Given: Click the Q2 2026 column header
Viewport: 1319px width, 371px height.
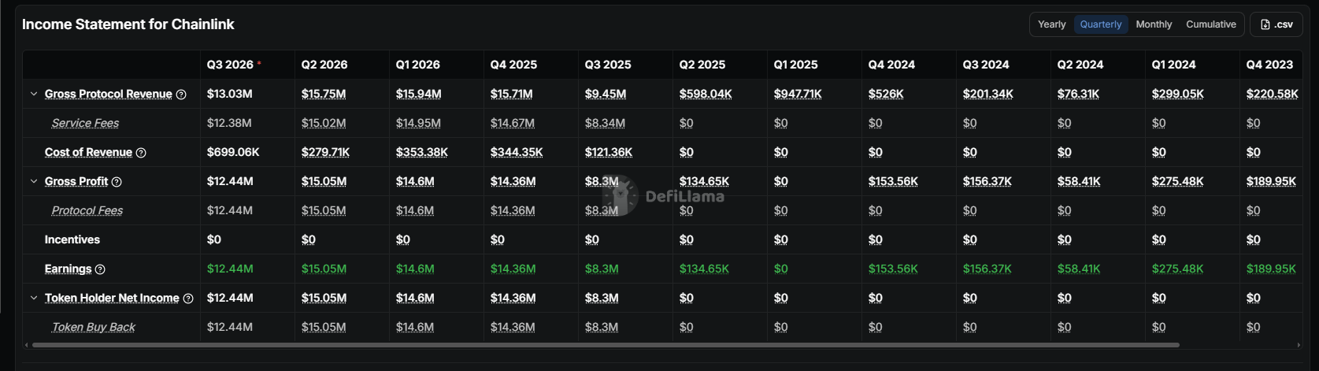Looking at the screenshot, I should (324, 65).
